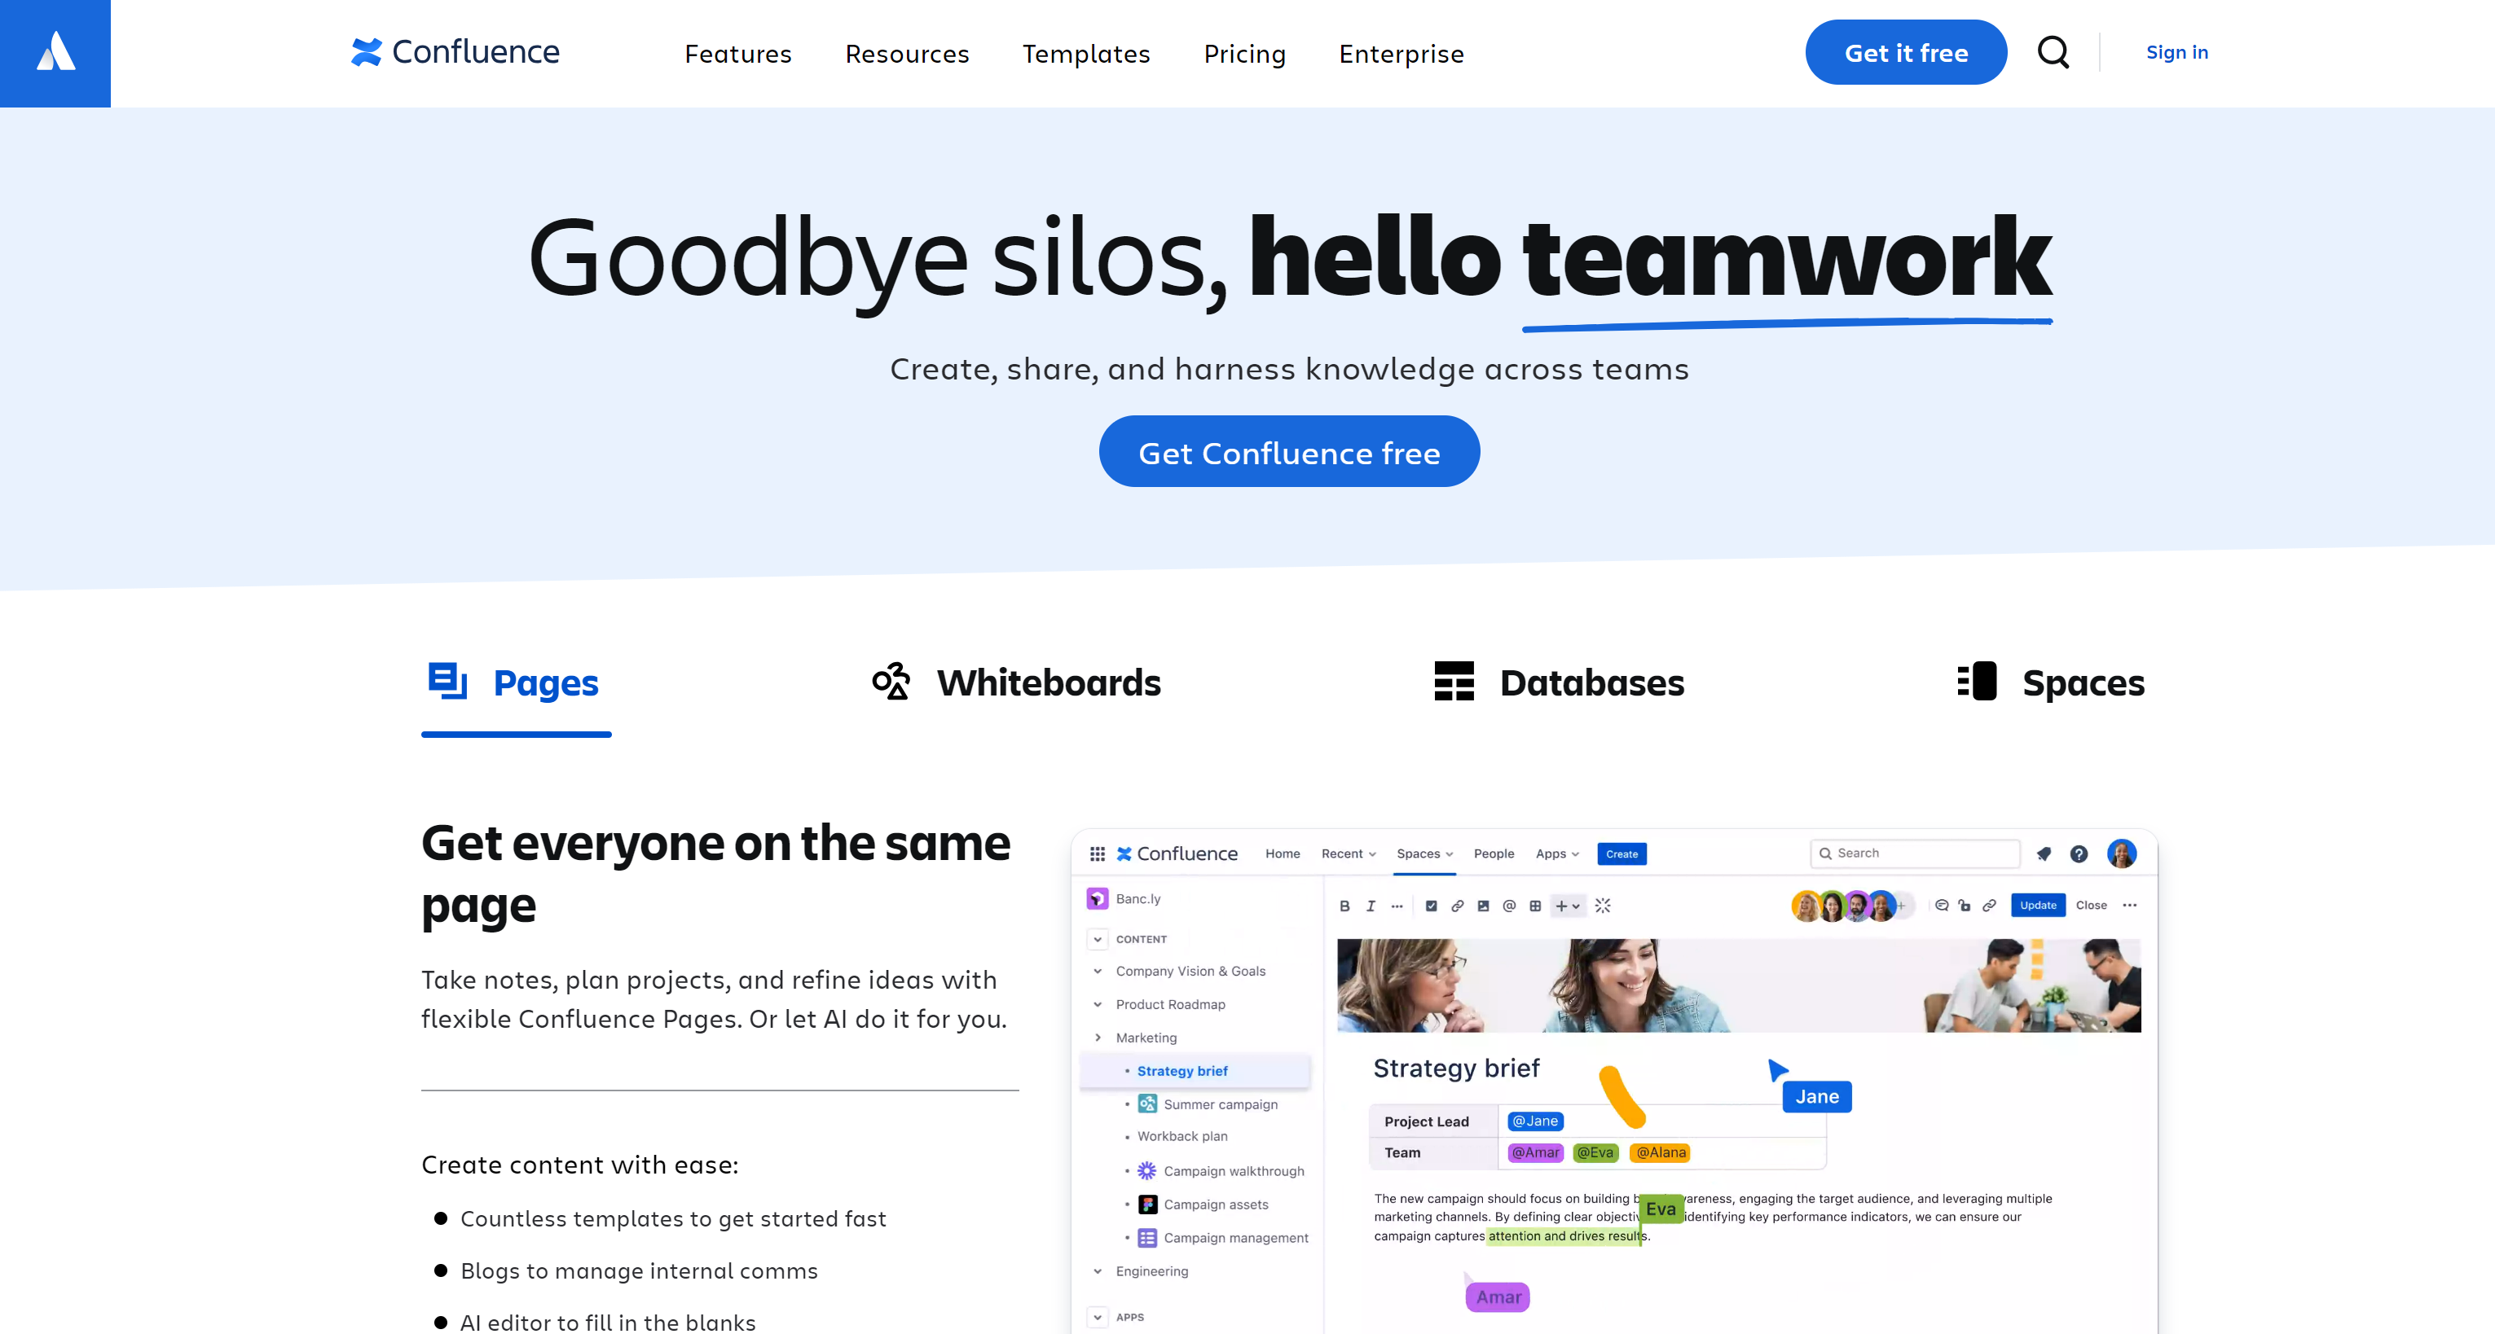Viewport: 2495px width, 1334px height.
Task: Click the Pages tab label
Action: coord(544,681)
